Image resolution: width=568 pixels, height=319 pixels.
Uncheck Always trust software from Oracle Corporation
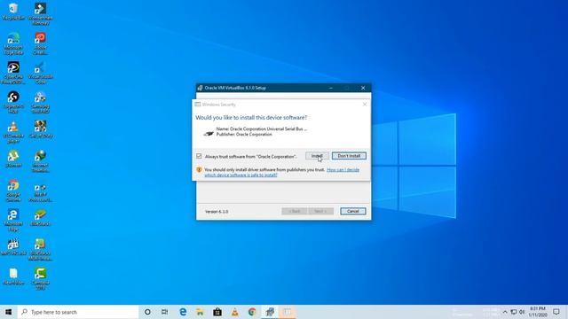(199, 156)
